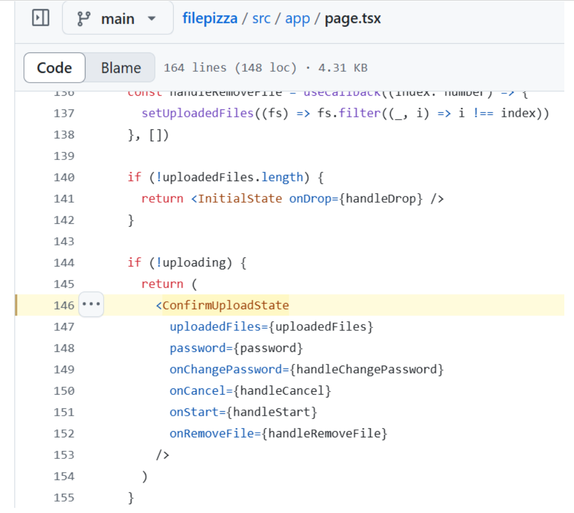Open the filepizza repository breadcrumb link
This screenshot has width=574, height=513.
[x=210, y=18]
